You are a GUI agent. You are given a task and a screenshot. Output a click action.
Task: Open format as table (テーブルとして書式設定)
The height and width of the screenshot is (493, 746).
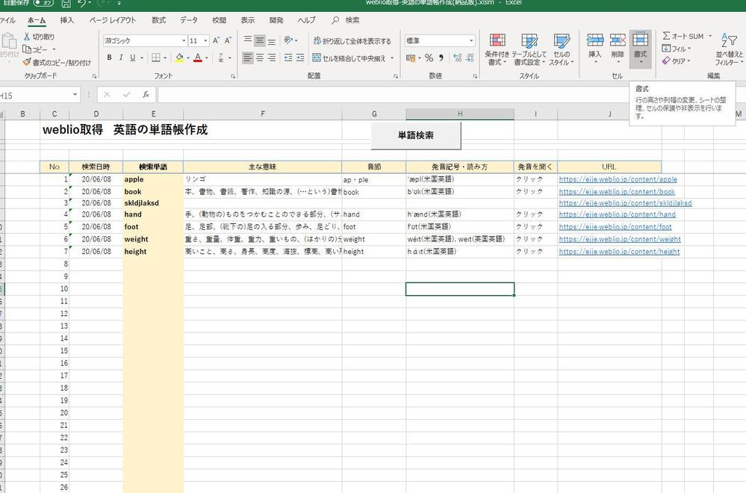tap(529, 49)
